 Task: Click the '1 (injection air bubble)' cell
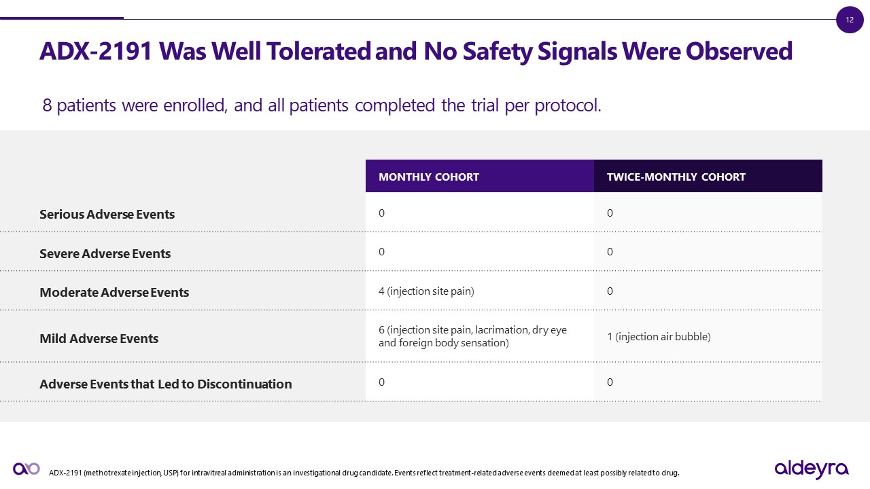tap(659, 336)
